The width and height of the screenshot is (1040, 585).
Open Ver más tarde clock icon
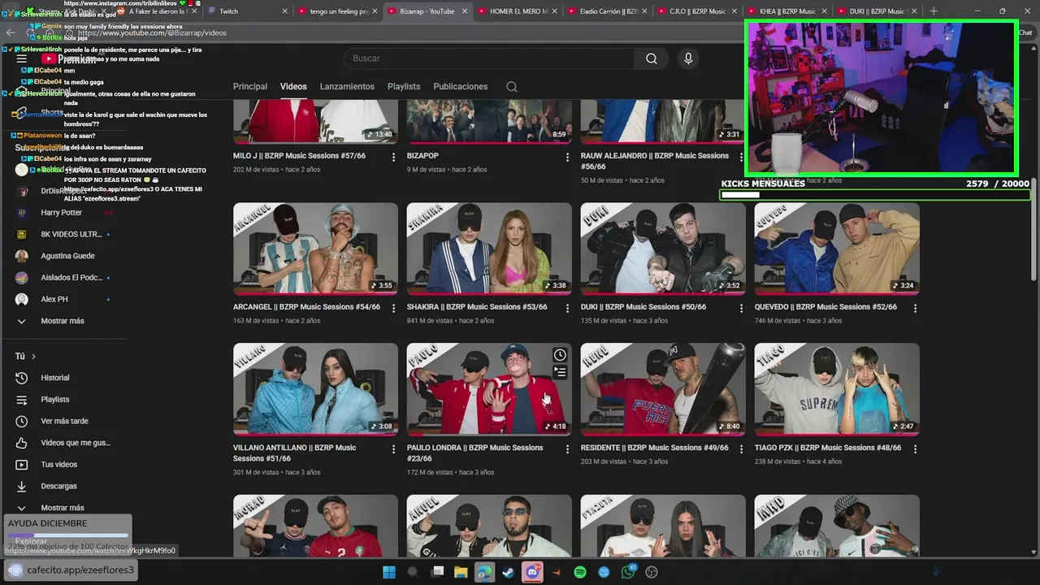pyautogui.click(x=22, y=421)
